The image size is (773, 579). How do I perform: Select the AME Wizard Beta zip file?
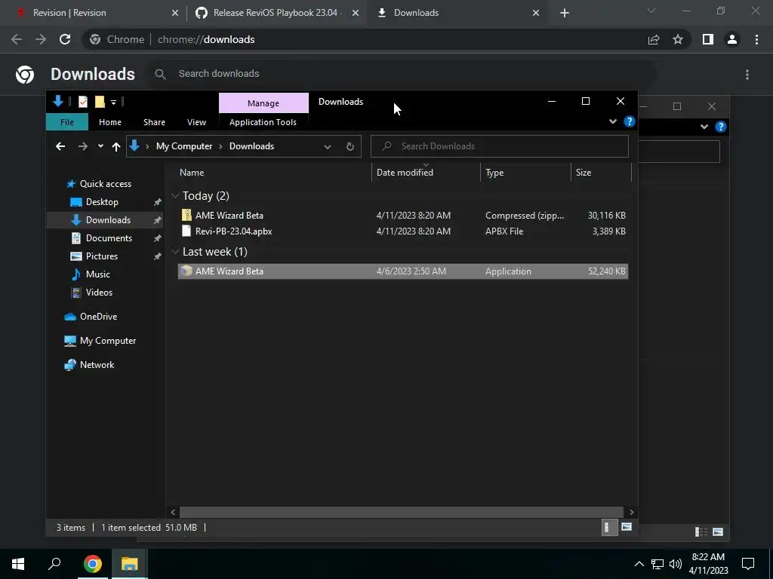402,215
